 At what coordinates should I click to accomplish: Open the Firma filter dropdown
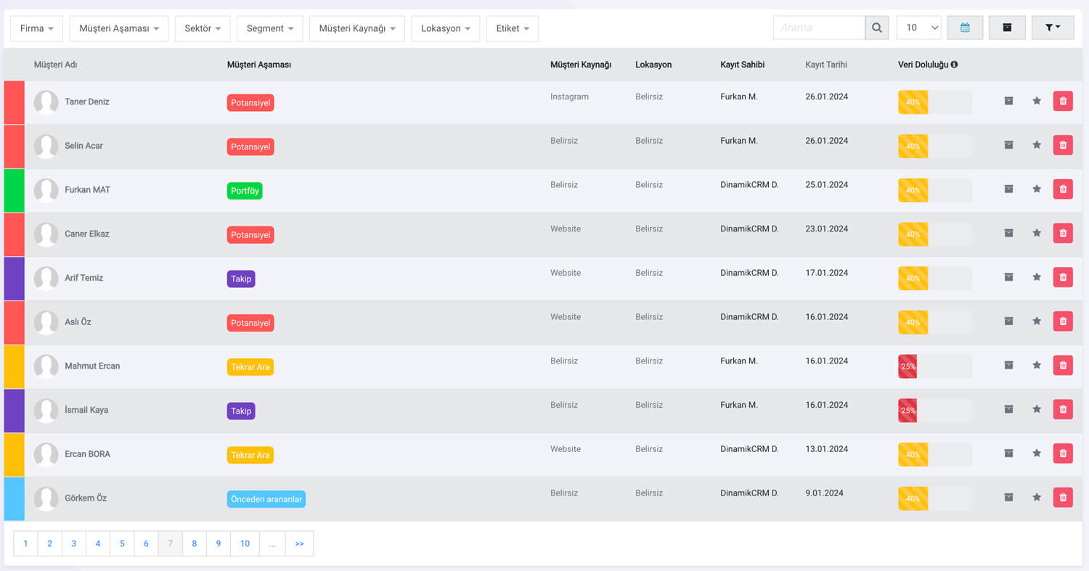pos(36,28)
